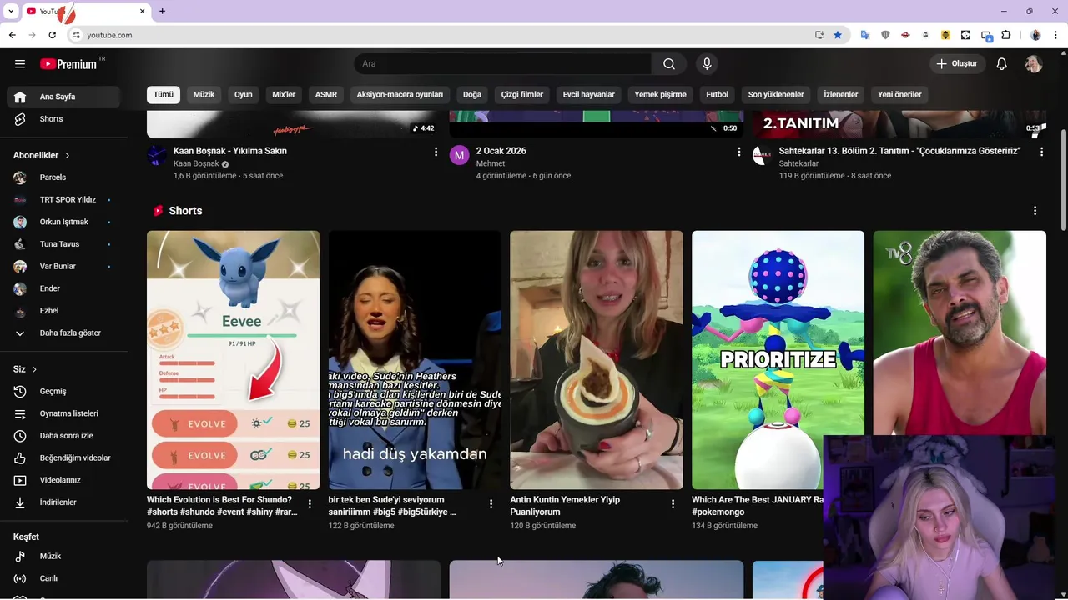Open Shorts from the sidebar

[x=63, y=119]
